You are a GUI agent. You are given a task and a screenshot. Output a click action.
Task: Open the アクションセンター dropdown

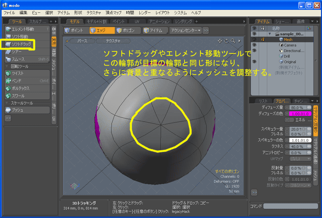tap(186, 30)
